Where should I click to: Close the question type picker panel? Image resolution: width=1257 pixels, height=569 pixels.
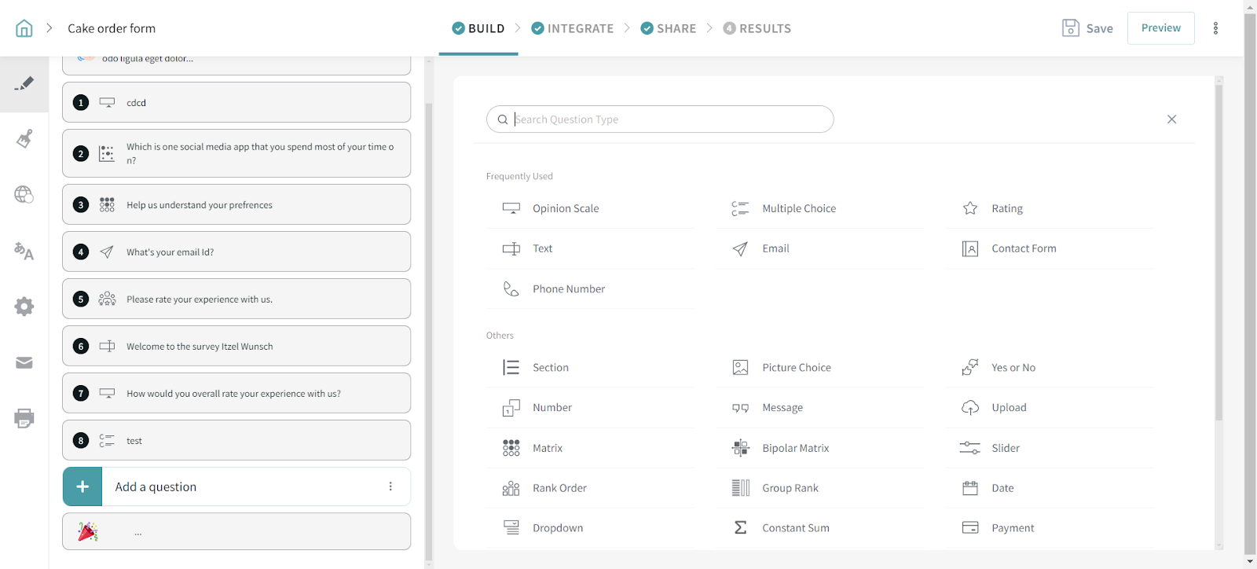[x=1171, y=119]
